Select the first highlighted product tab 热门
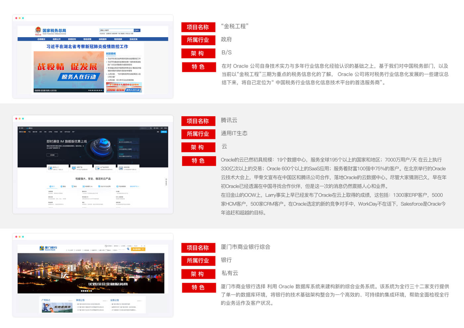The height and width of the screenshot is (328, 464). (x=52, y=187)
